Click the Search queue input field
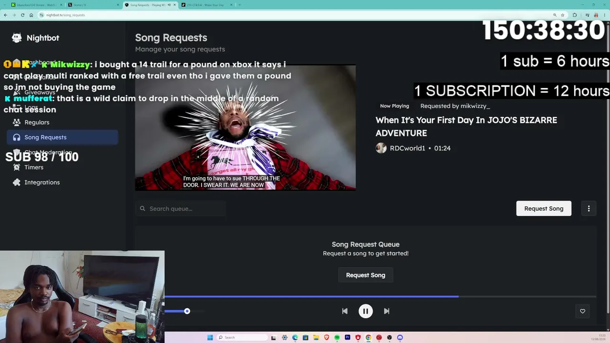Screen dimensions: 610x343 click(x=181, y=209)
